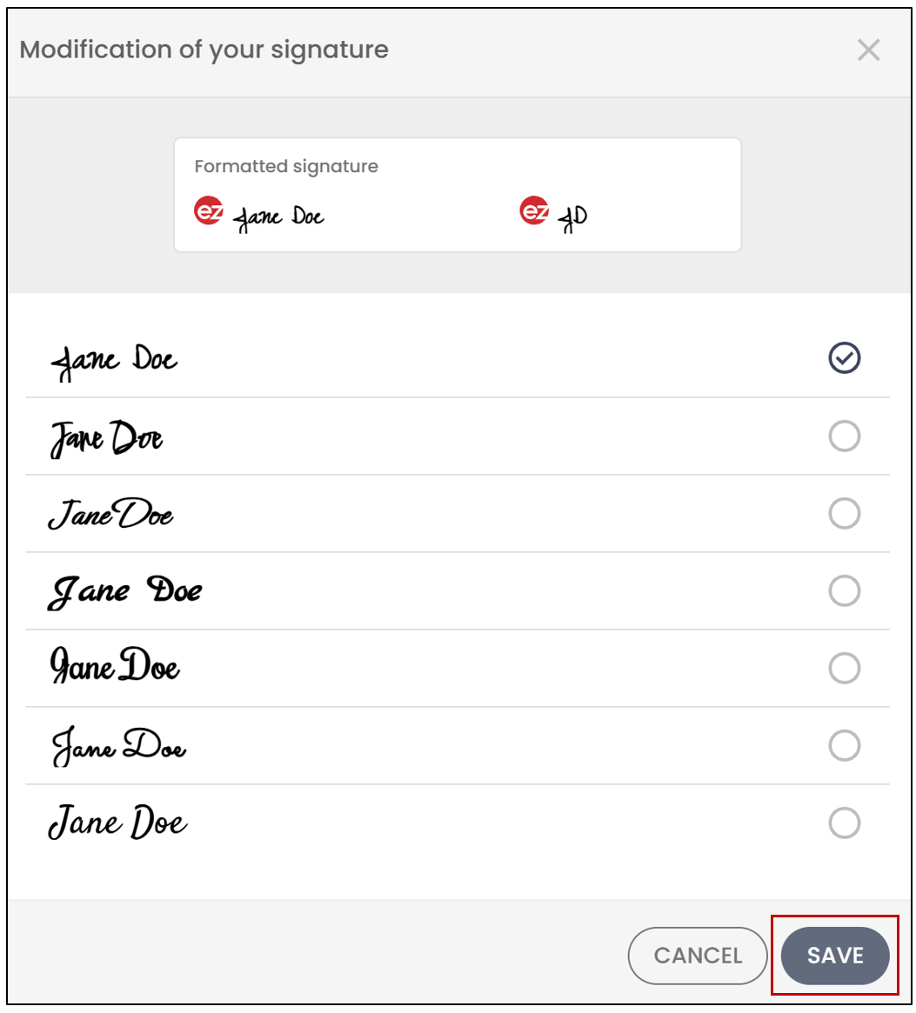Click the looped-D Jane Doe in sixth row
916x1013 pixels.
[119, 746]
